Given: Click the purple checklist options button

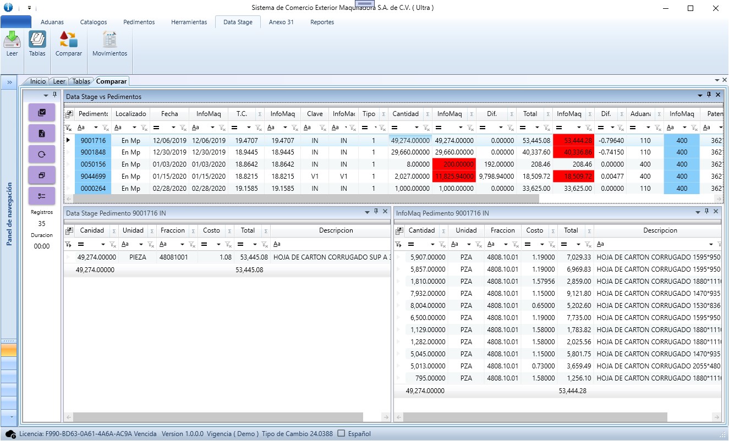Looking at the screenshot, I should coord(42,196).
